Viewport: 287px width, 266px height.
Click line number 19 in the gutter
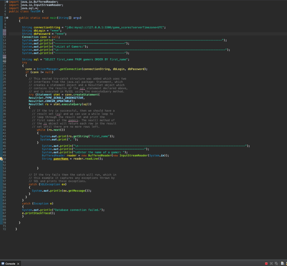4,59
